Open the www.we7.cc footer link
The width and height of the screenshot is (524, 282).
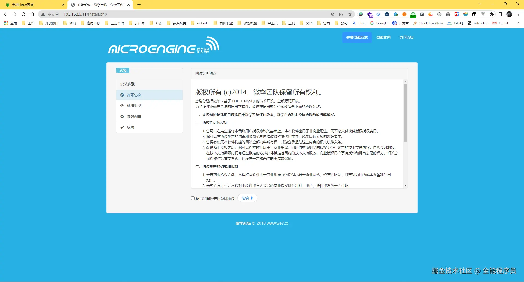tap(278, 223)
